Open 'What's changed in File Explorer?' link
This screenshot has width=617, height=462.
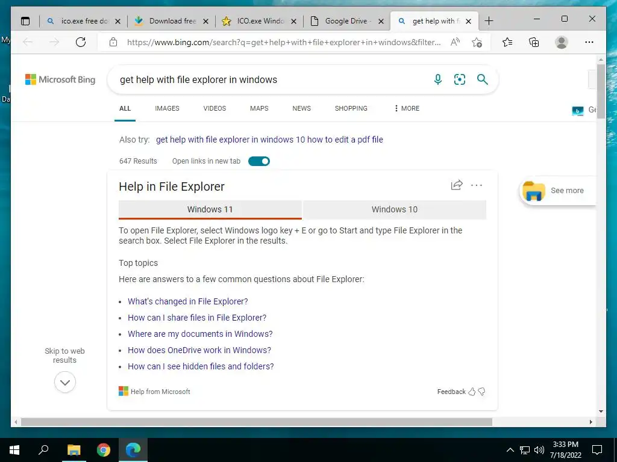[188, 301]
